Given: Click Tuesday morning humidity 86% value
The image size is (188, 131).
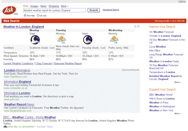Looking at the screenshot, I should pos(58,59).
